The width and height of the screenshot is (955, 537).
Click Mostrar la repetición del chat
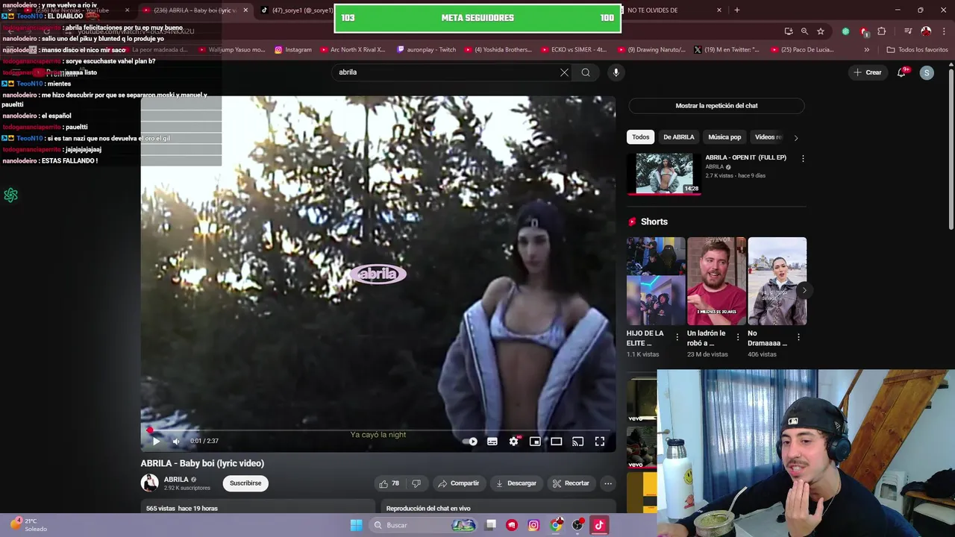(x=716, y=106)
